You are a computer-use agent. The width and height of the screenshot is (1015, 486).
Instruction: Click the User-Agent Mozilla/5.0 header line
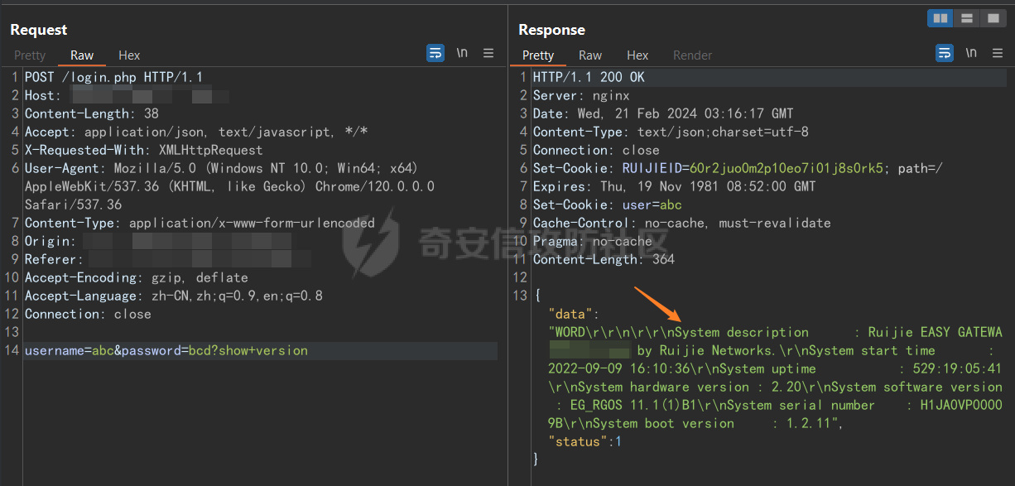click(229, 186)
